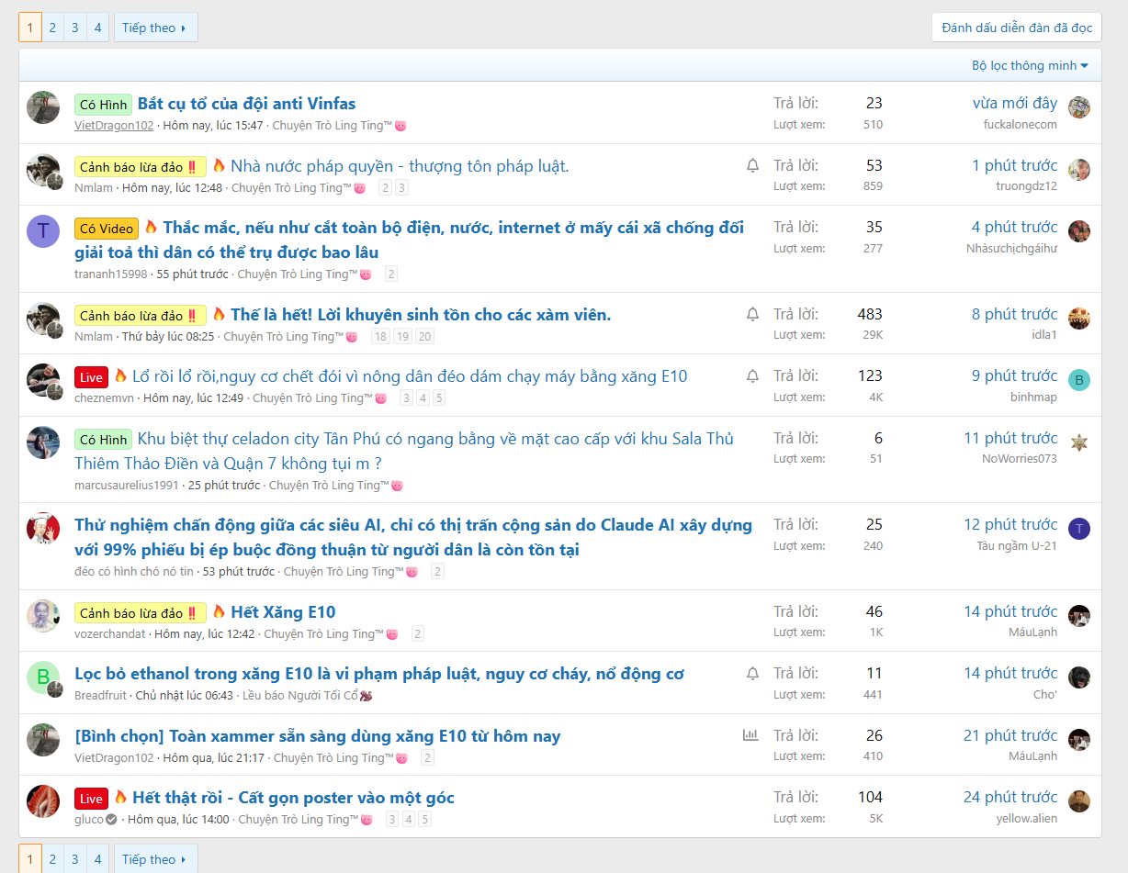The width and height of the screenshot is (1128, 873).
Task: Jump to page 20 of 'Thế là hết!' thread
Action: tap(424, 337)
